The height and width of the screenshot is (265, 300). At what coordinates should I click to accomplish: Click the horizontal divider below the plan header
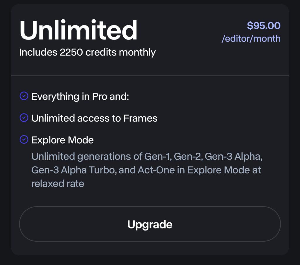click(150, 75)
